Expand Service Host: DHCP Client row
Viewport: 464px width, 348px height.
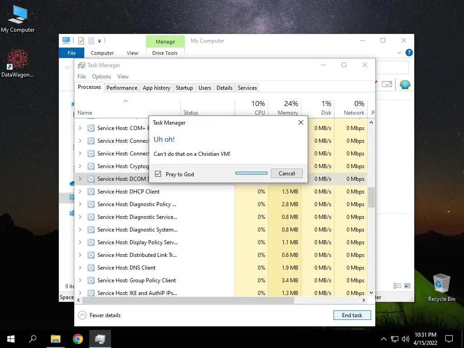click(80, 192)
